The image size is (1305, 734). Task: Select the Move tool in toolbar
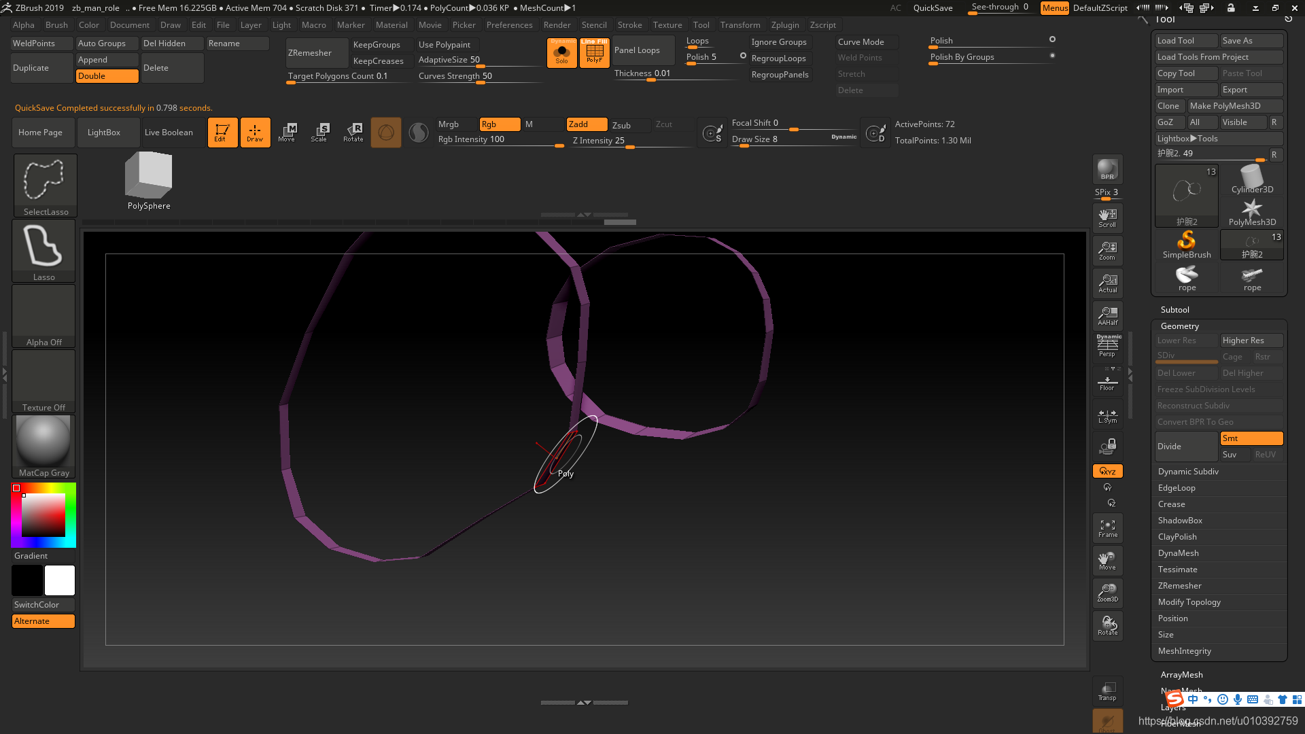(x=287, y=132)
